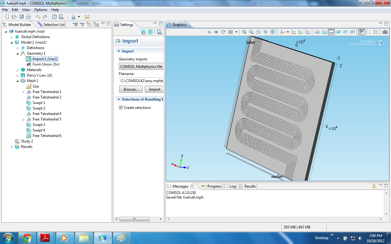The height and width of the screenshot is (244, 391).
Task: Click the green move-down node icon
Action: [x=96, y=24]
